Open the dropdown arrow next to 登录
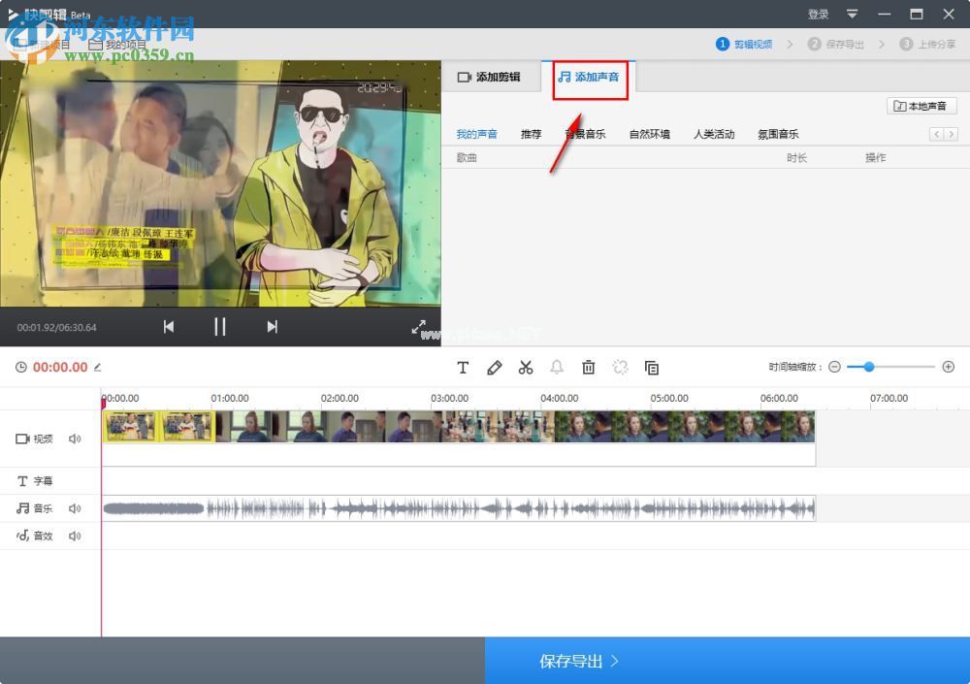The width and height of the screenshot is (970, 684). pyautogui.click(x=852, y=14)
